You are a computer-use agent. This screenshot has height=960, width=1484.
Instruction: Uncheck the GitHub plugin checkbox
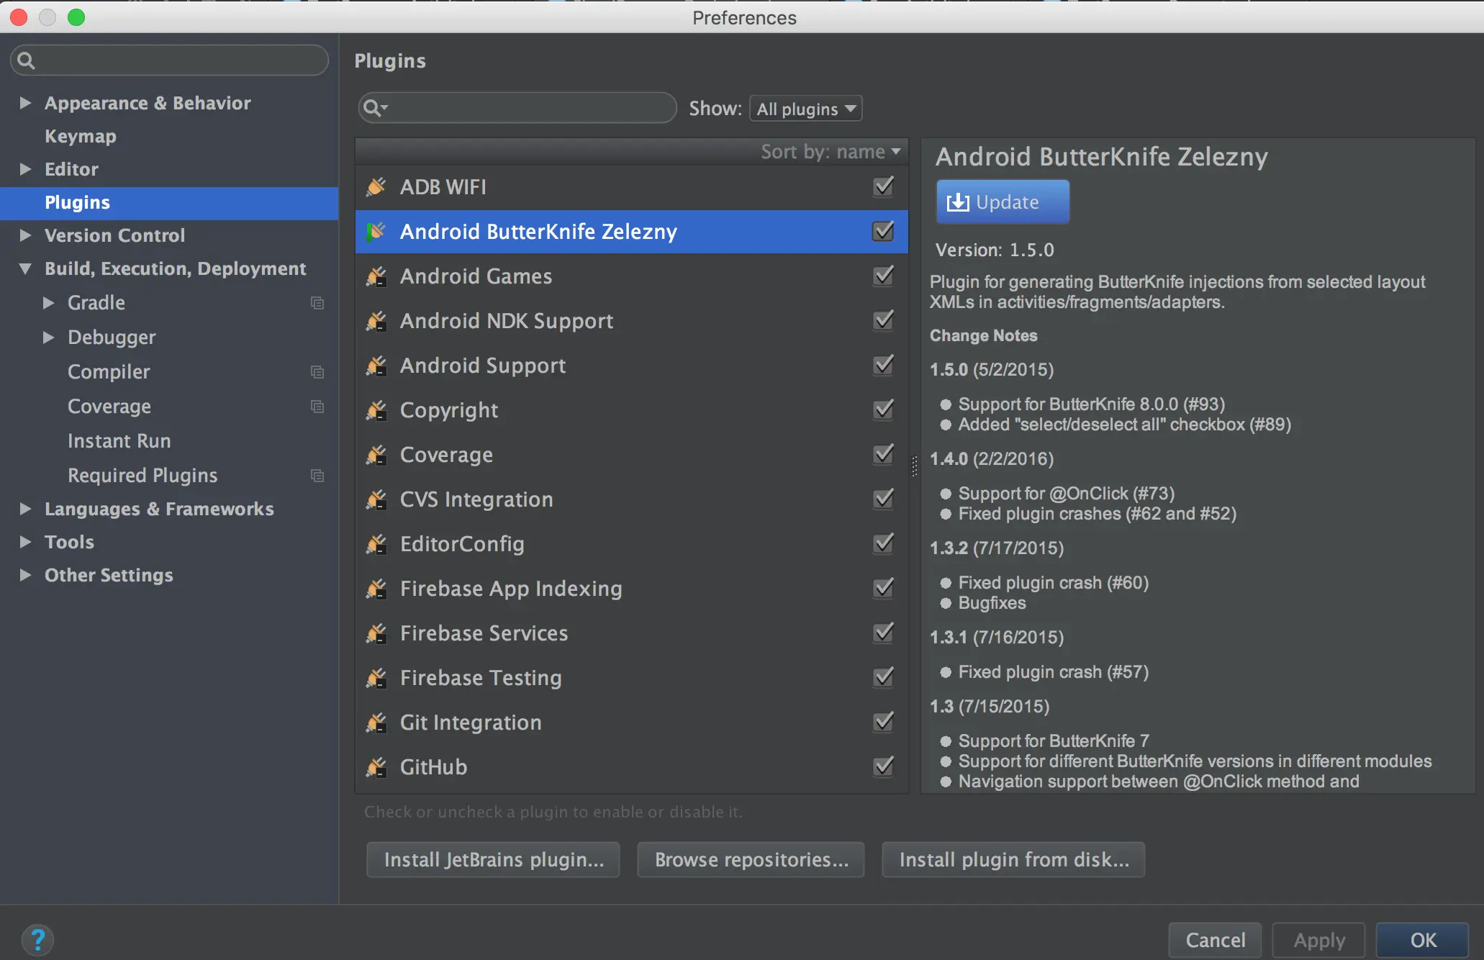pos(883,766)
